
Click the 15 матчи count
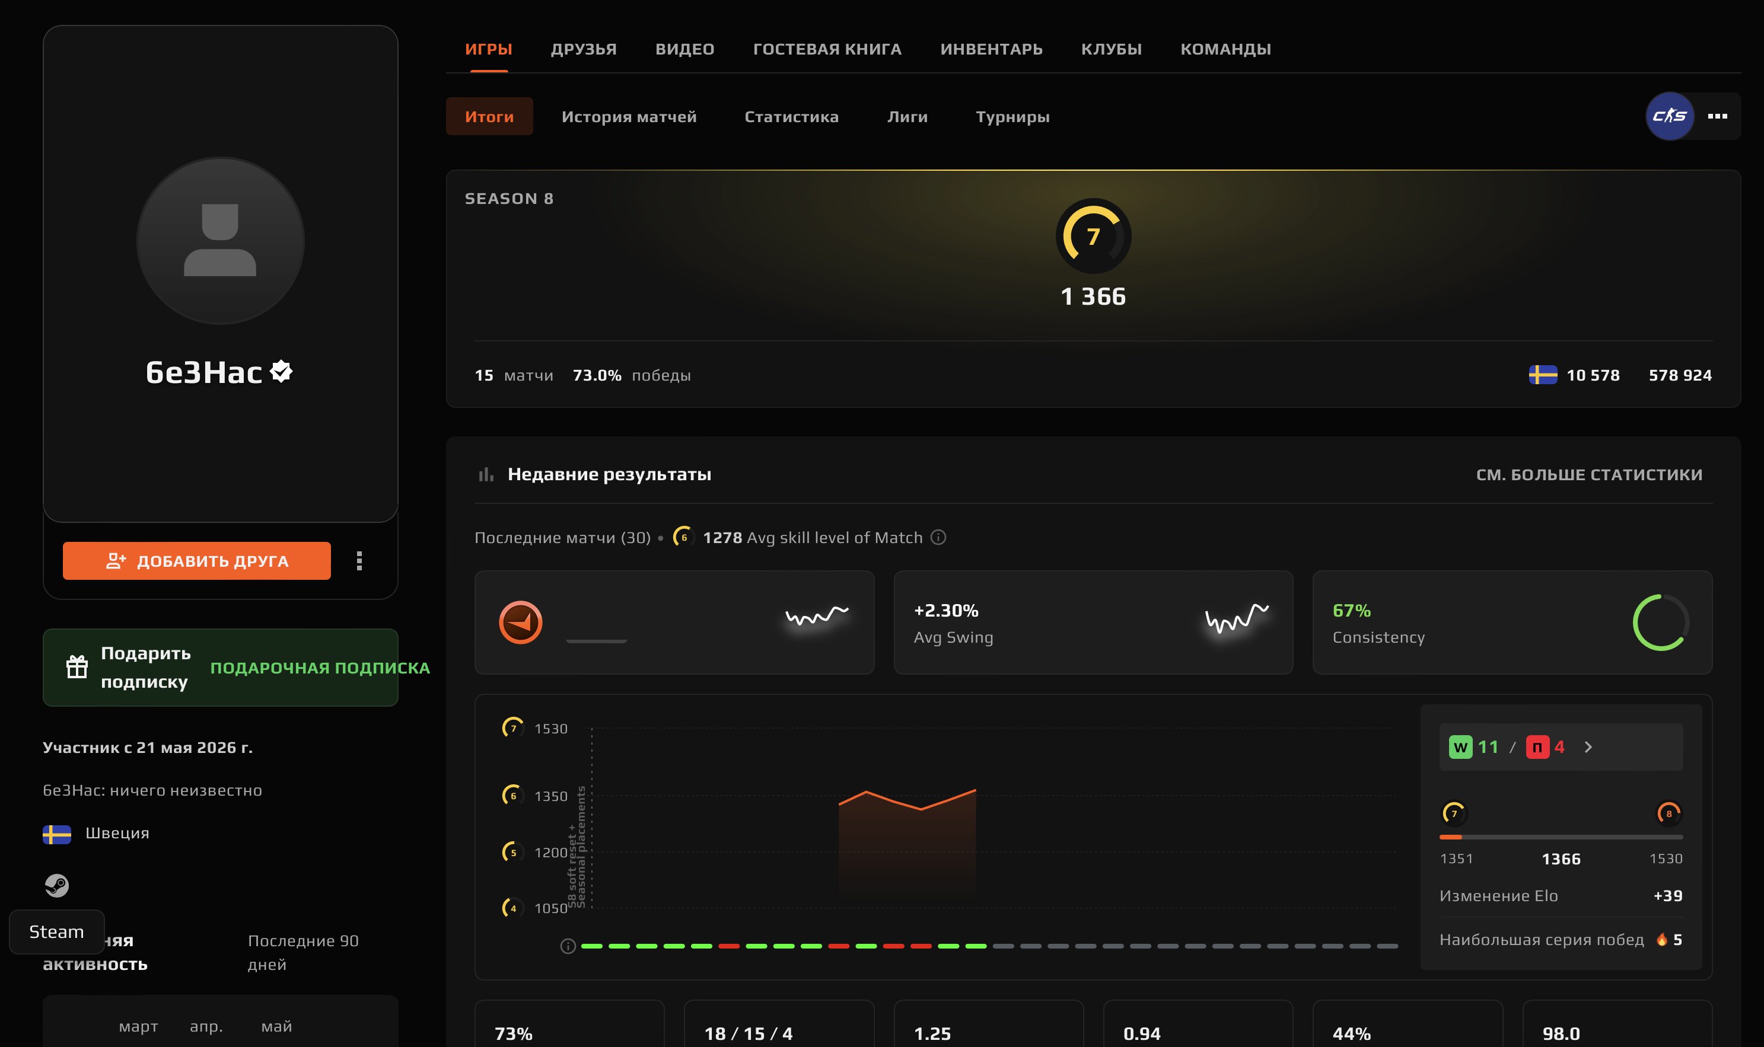click(514, 375)
